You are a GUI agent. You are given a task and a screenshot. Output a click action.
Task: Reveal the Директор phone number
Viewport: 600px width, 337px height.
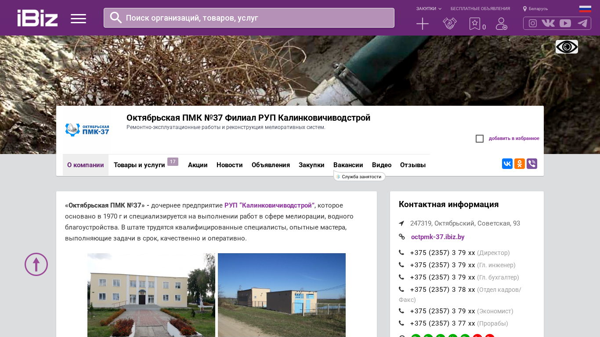pos(442,253)
